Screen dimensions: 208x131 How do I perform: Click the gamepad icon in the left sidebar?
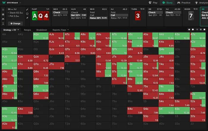click(x=3, y=18)
